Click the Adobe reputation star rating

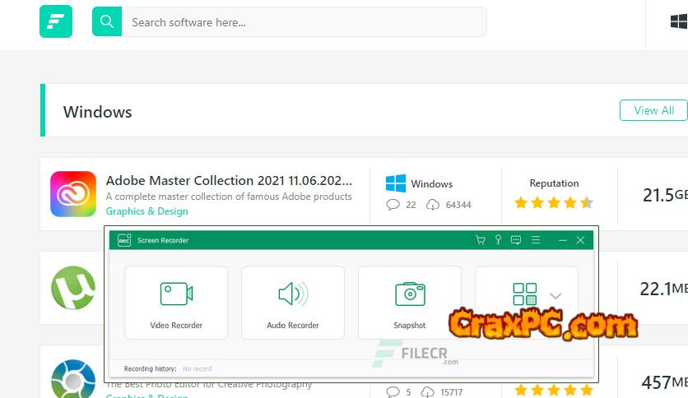(x=553, y=202)
